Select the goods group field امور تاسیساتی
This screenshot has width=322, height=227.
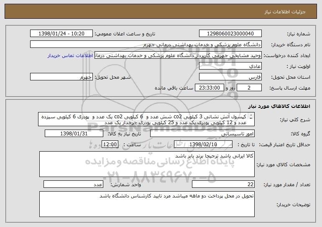click(202, 134)
